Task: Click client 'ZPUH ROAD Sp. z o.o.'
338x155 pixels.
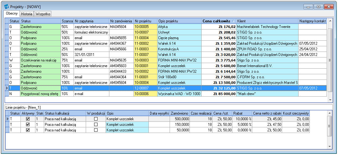Action: click(x=267, y=49)
